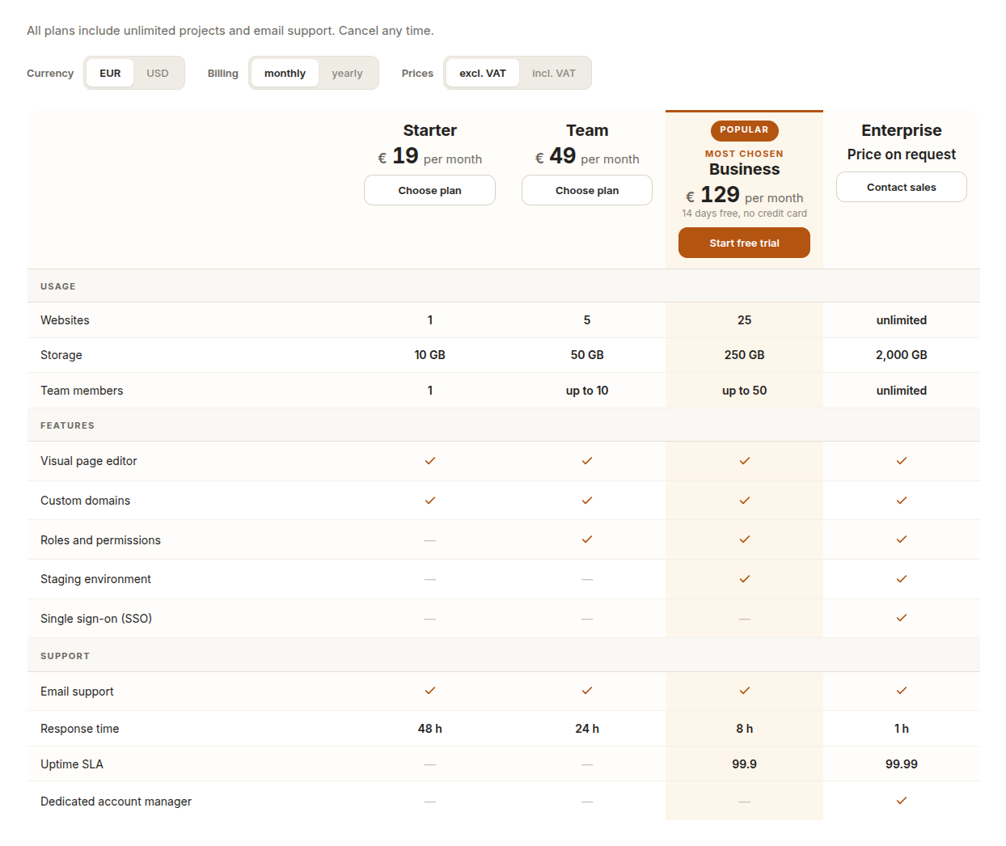1006x846 pixels.
Task: Click '14 days free, no credit card' note
Action: click(744, 214)
